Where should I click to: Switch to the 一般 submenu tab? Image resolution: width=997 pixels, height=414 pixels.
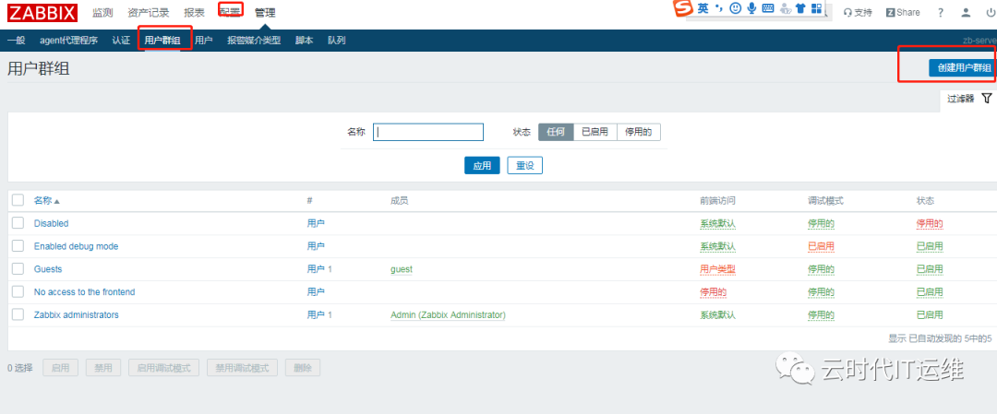coord(16,41)
